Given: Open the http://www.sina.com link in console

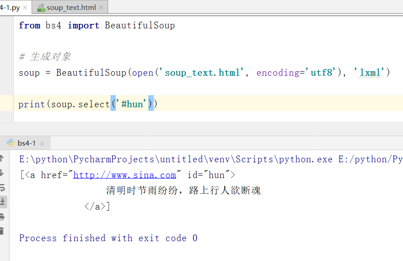Looking at the screenshot, I should pyautogui.click(x=125, y=175).
